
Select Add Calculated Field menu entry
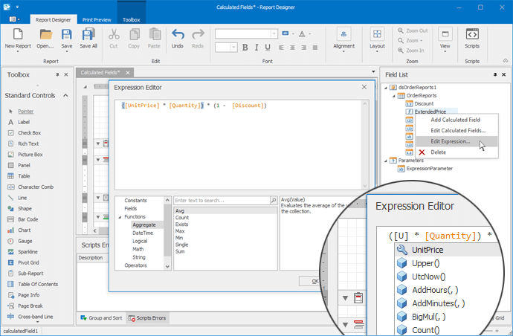455,120
